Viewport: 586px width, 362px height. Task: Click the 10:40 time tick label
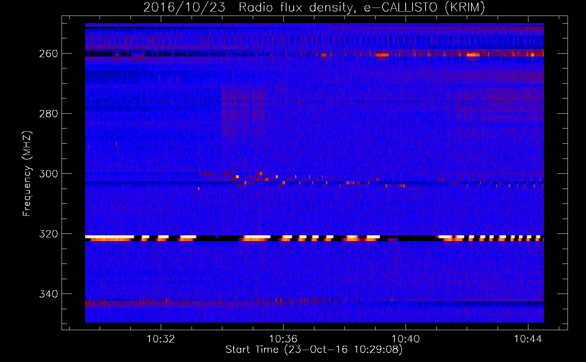pyautogui.click(x=406, y=339)
